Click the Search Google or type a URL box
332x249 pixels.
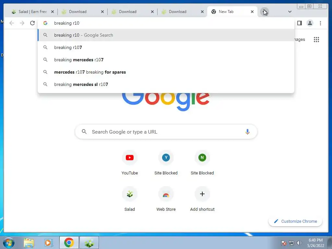166,132
